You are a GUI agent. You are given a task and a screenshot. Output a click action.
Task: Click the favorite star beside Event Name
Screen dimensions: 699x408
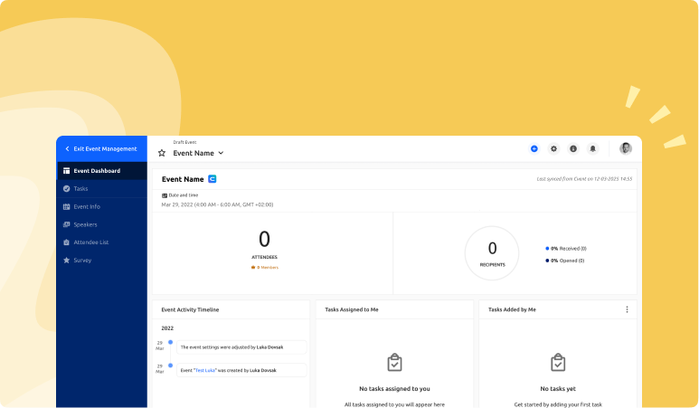click(162, 153)
